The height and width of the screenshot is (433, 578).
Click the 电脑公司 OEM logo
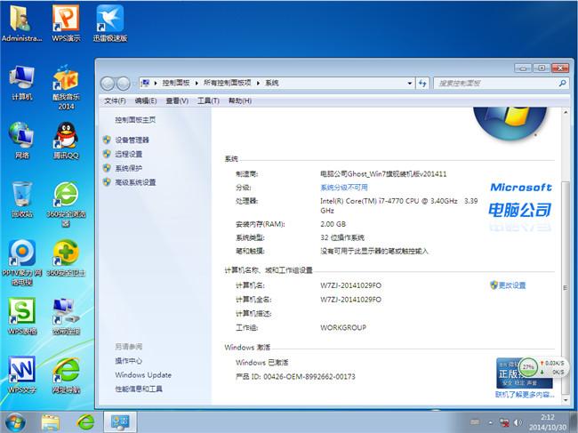tap(520, 210)
